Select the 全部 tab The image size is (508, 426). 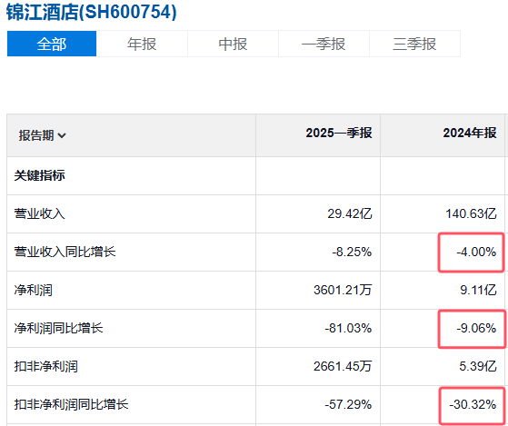tap(52, 44)
